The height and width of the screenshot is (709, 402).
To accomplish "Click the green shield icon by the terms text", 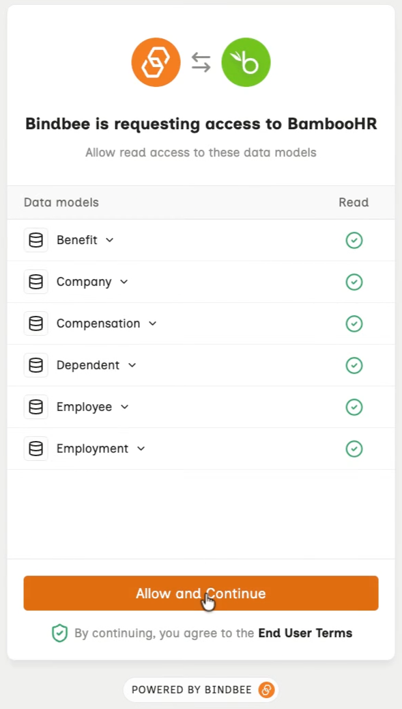I will [x=59, y=633].
